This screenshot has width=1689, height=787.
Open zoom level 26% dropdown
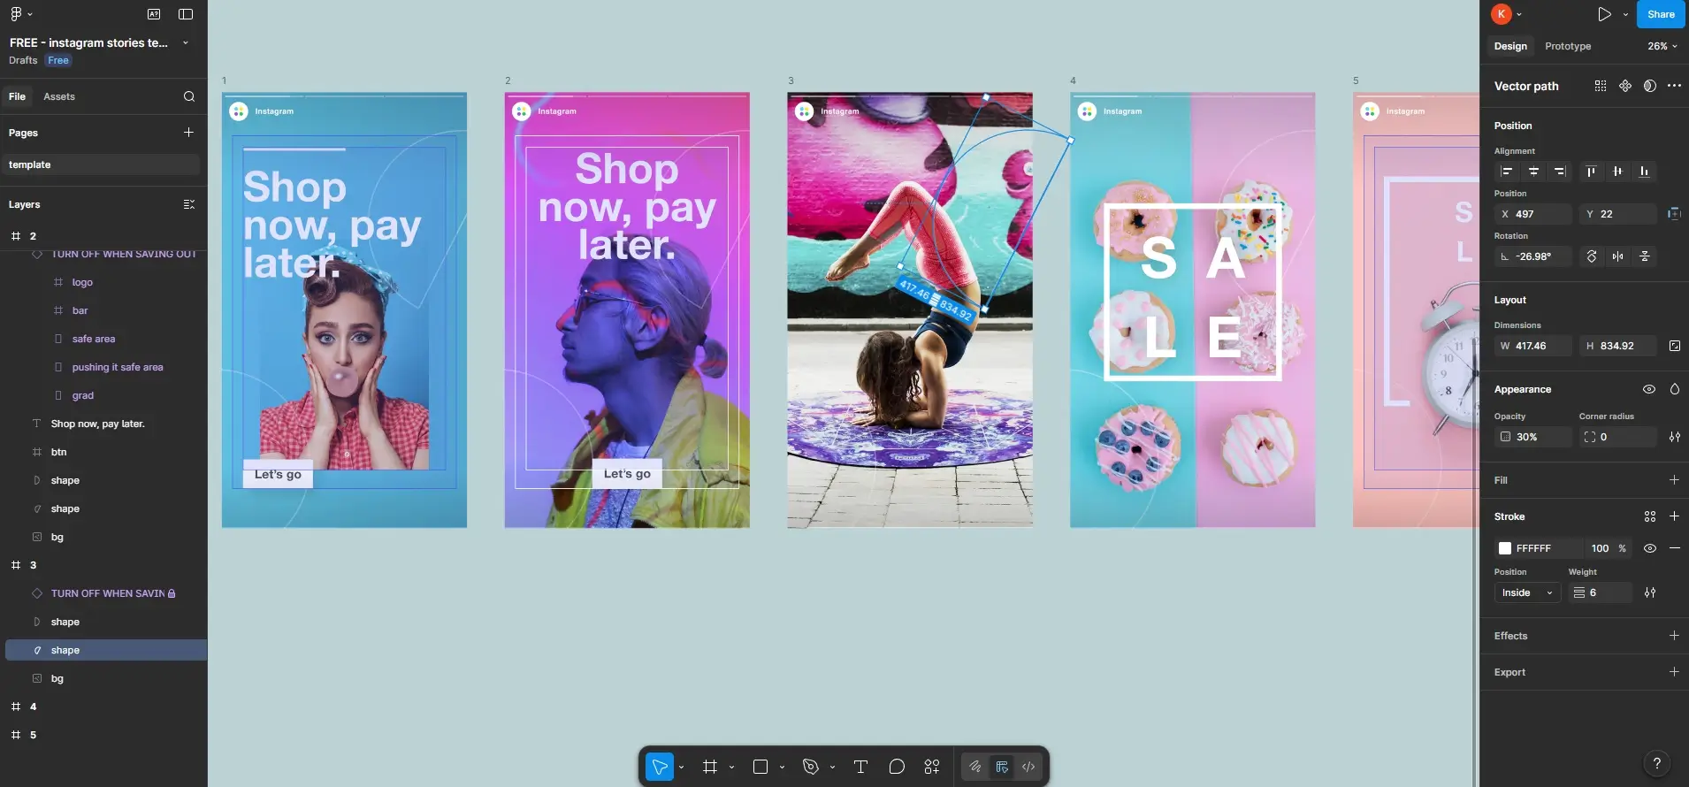1662,46
